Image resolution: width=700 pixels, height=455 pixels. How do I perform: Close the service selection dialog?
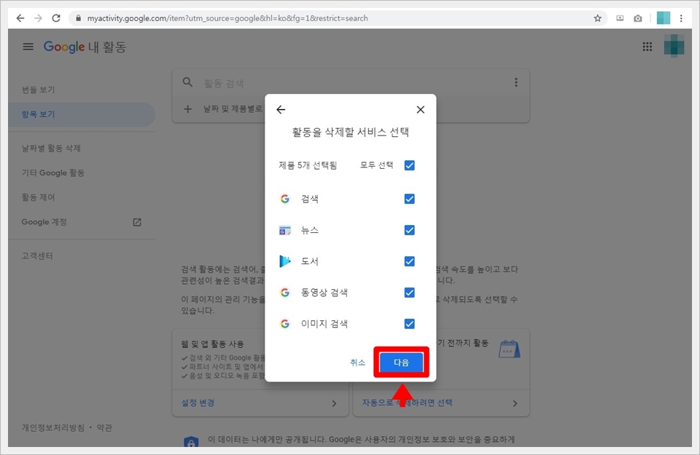click(x=420, y=110)
